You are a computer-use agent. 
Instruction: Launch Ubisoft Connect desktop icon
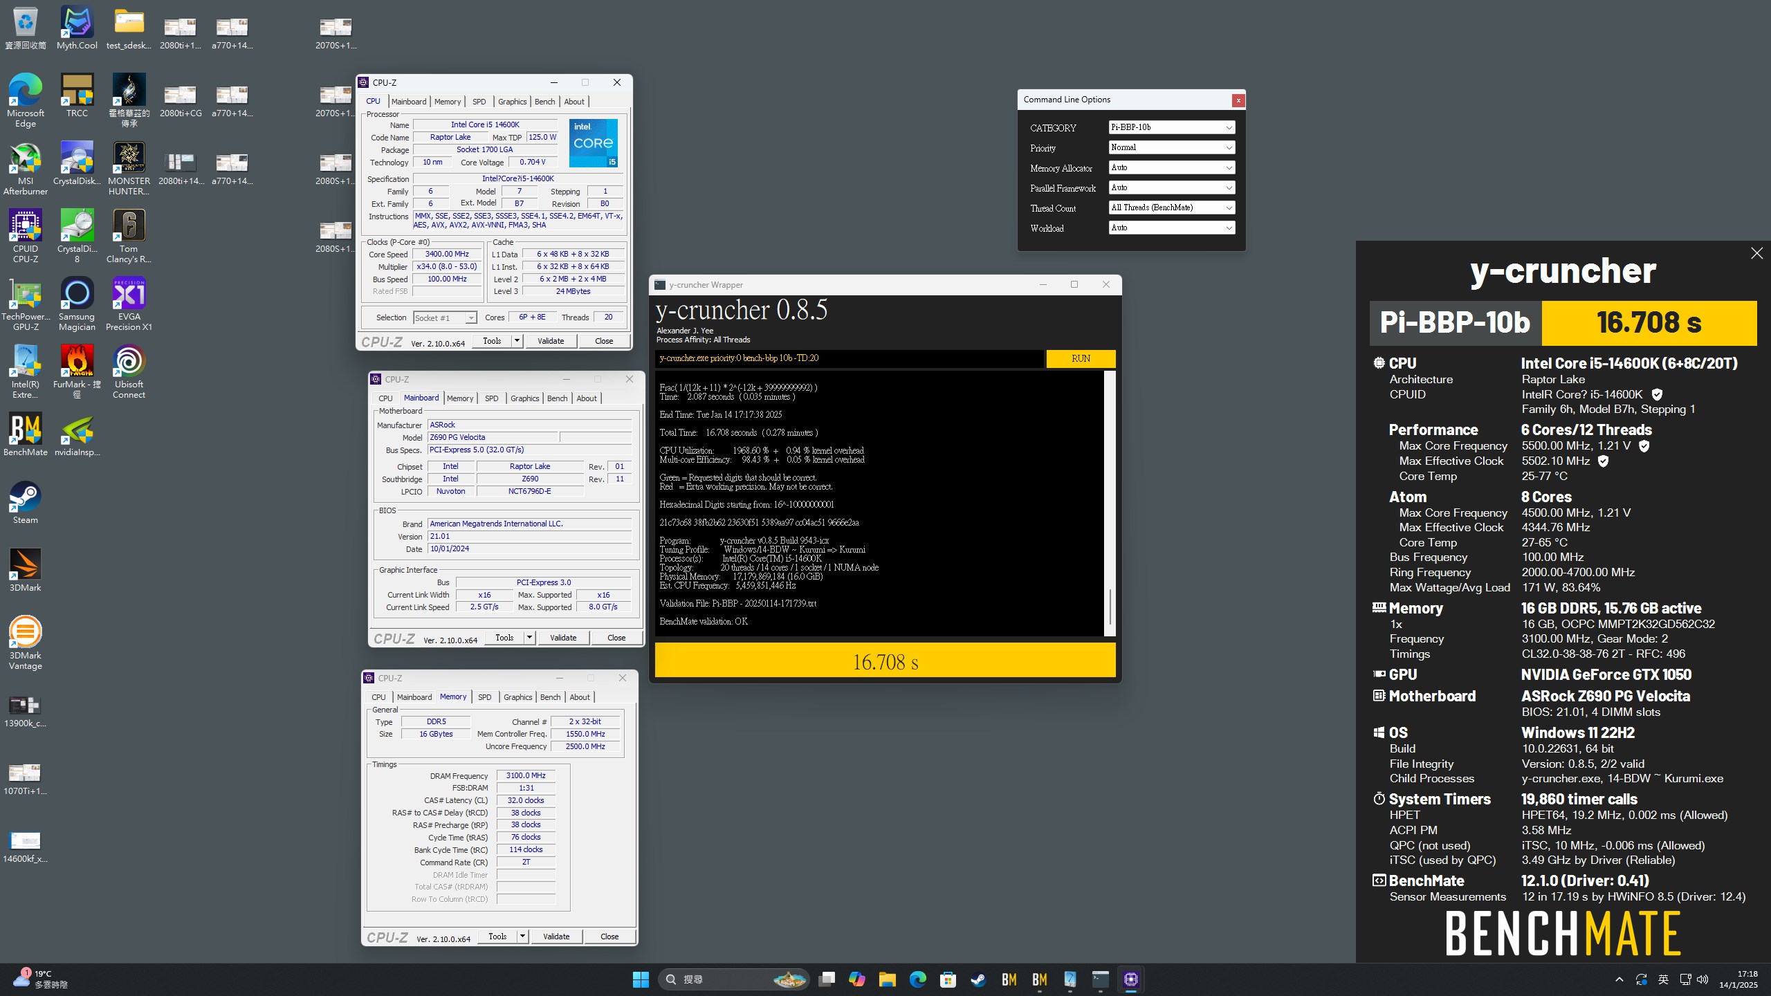pyautogui.click(x=129, y=371)
